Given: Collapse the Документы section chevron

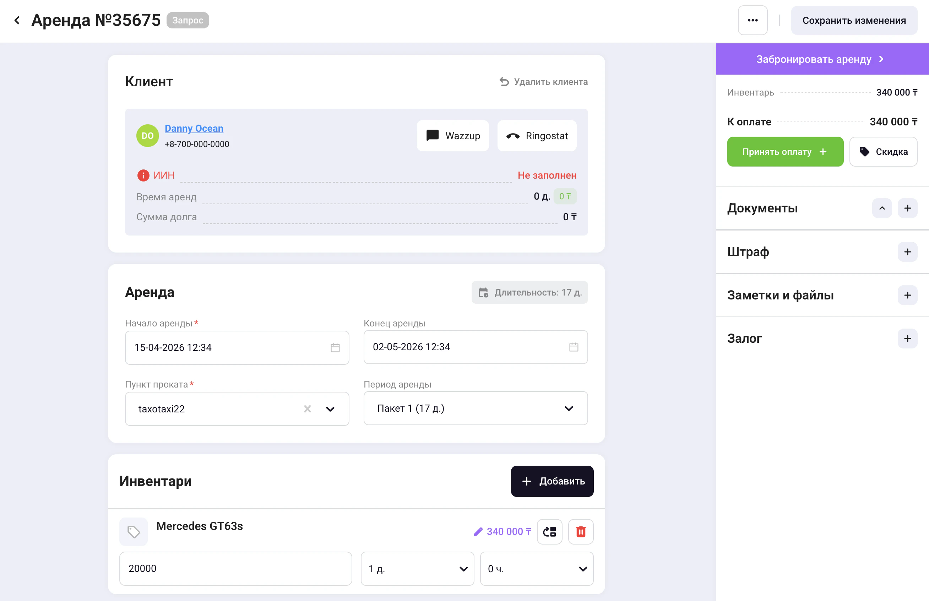Looking at the screenshot, I should (882, 209).
